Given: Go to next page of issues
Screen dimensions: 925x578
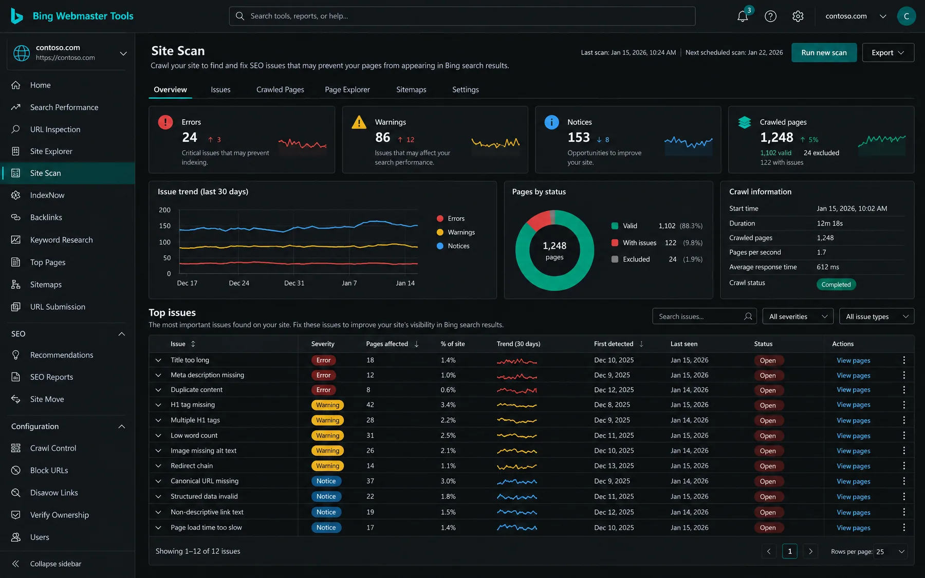Looking at the screenshot, I should tap(810, 551).
